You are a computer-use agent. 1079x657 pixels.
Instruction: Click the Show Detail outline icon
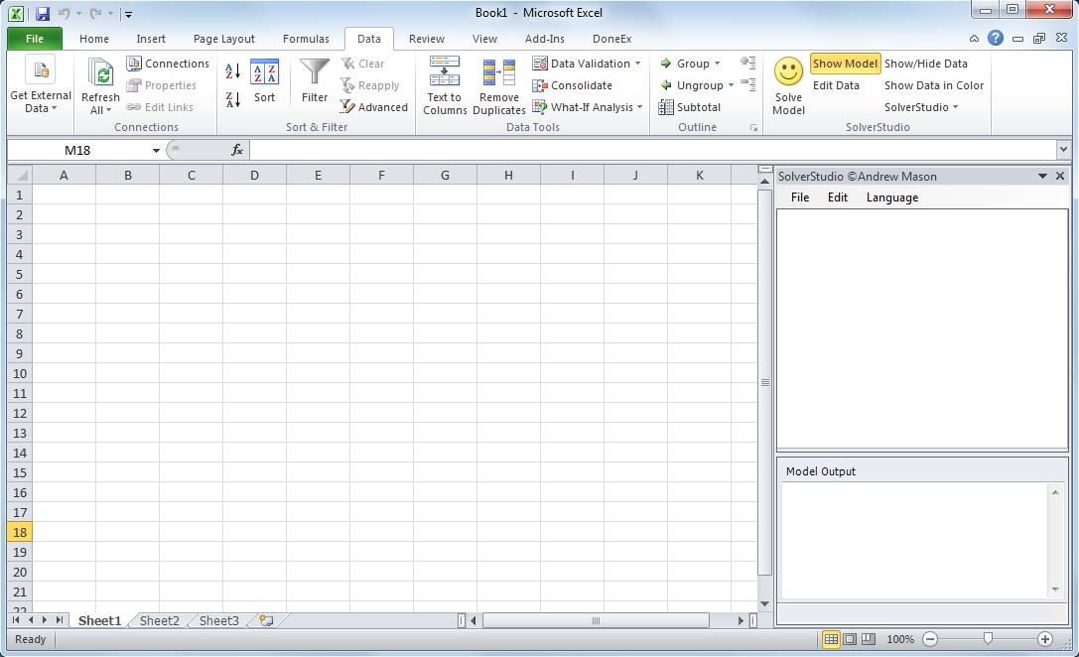click(x=748, y=63)
